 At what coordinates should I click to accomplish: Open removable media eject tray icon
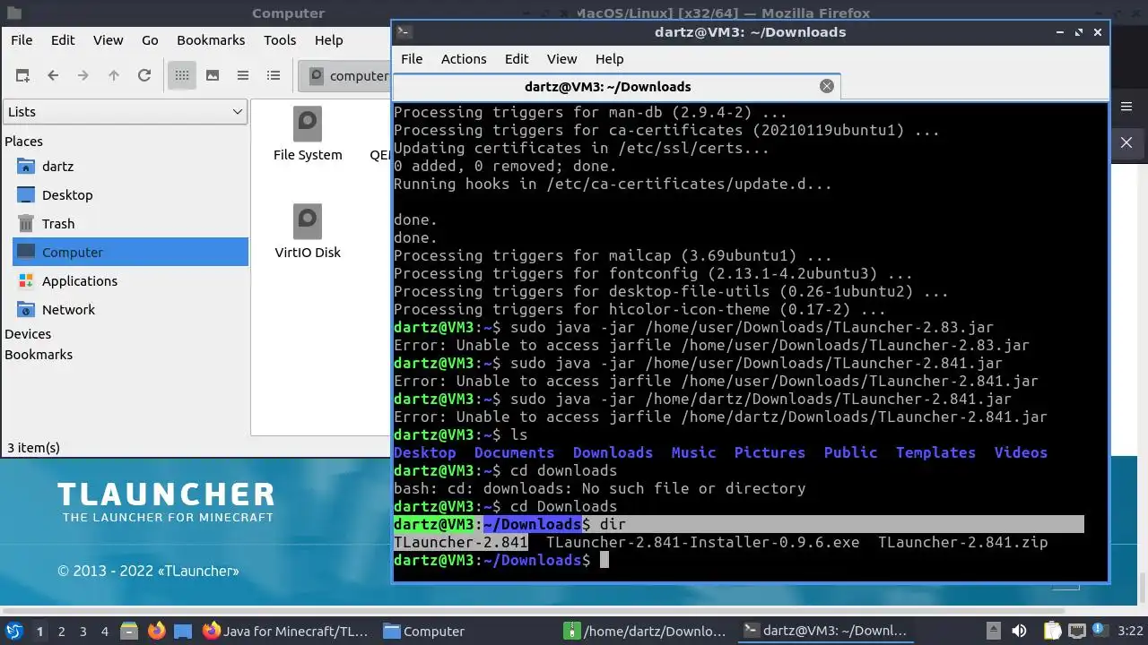(993, 632)
